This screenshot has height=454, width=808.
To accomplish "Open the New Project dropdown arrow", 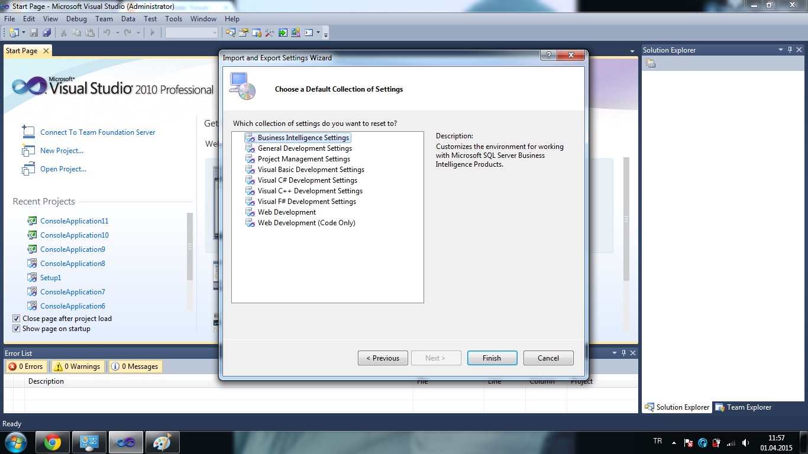I will point(23,33).
